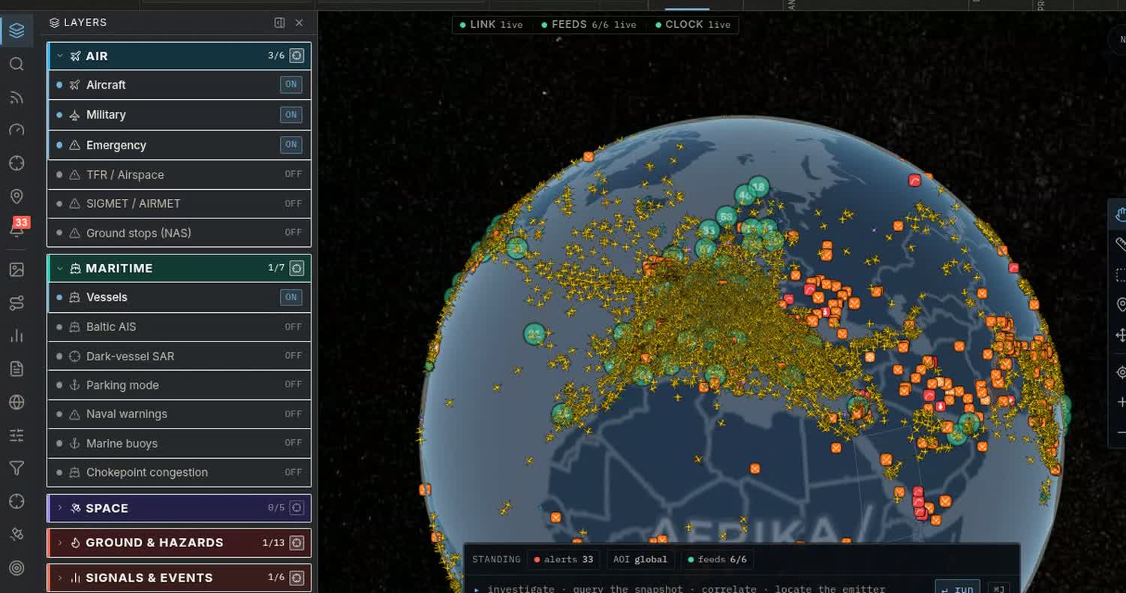Open the document report icon in sidebar
Image resolution: width=1126 pixels, height=593 pixels.
click(x=17, y=369)
